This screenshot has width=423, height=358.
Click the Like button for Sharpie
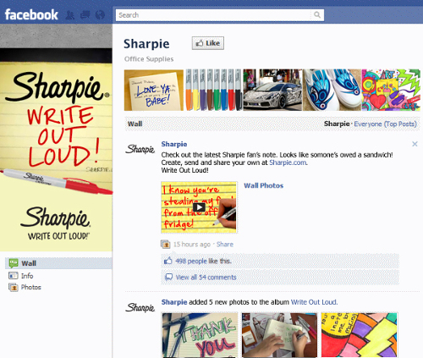(x=208, y=43)
